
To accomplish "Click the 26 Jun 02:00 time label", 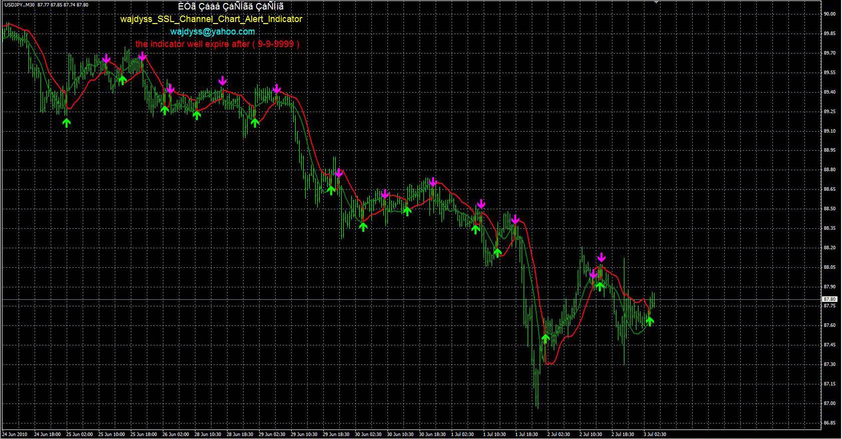I will pyautogui.click(x=176, y=434).
